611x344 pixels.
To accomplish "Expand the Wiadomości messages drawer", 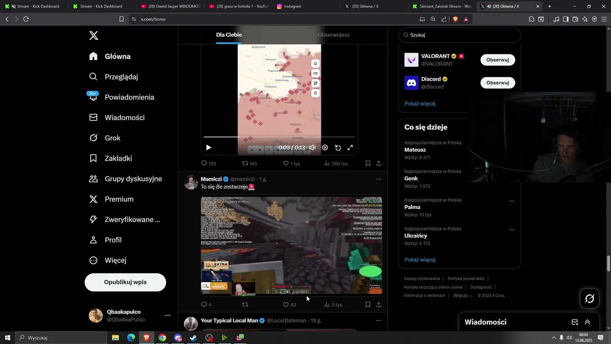I will (588, 322).
